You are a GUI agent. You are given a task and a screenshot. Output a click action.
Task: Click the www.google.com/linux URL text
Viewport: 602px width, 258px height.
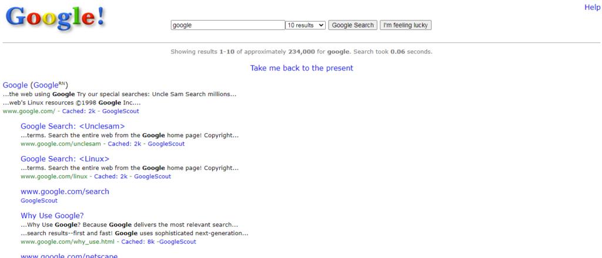click(x=54, y=176)
